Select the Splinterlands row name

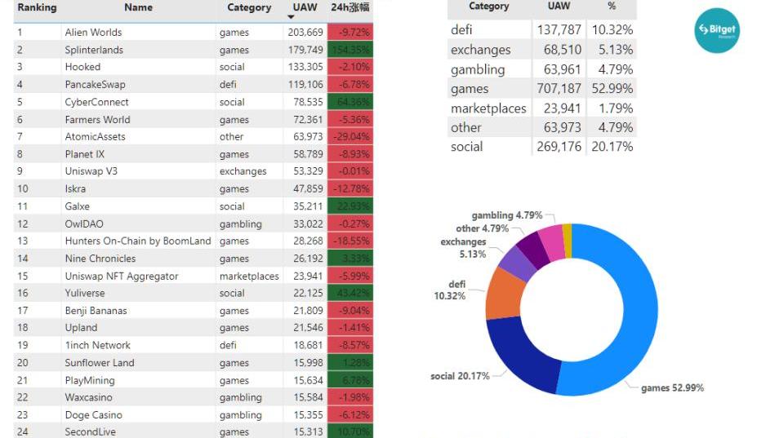pos(94,50)
